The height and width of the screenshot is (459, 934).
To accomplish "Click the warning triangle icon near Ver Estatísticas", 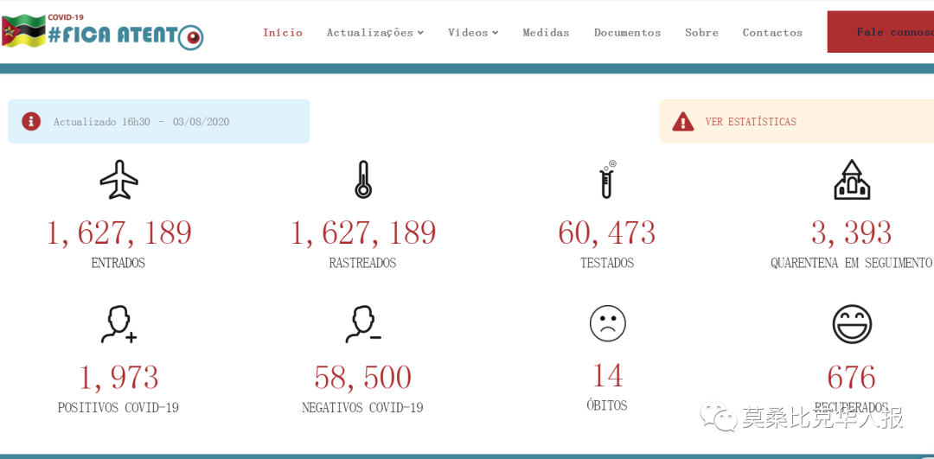I will click(683, 122).
